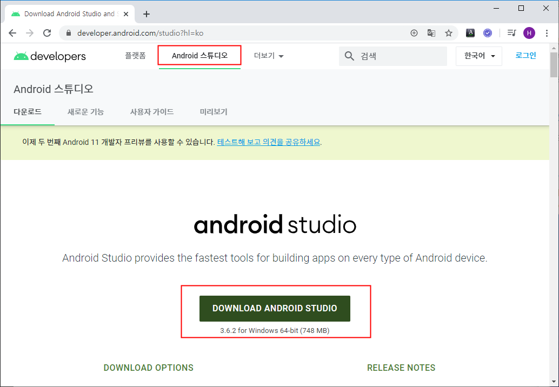559x387 pixels.
Task: Click the DOWNLOAD ANDROID STUDIO button
Action: click(x=275, y=309)
